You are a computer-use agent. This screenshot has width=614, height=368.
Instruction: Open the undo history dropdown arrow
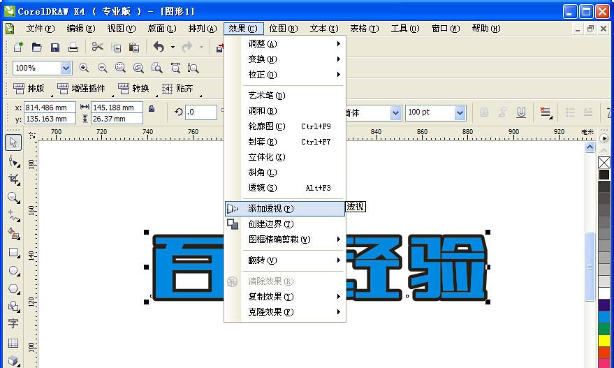point(173,47)
